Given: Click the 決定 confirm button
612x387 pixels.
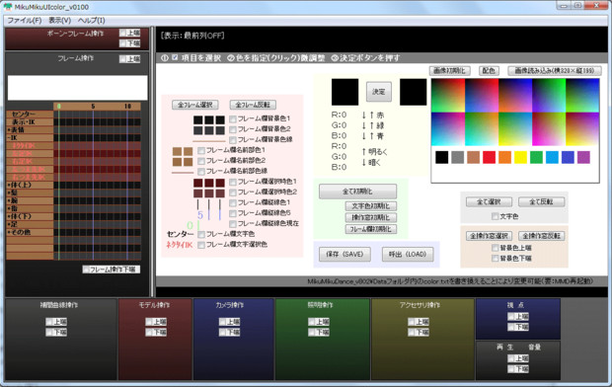Looking at the screenshot, I should pyautogui.click(x=379, y=92).
